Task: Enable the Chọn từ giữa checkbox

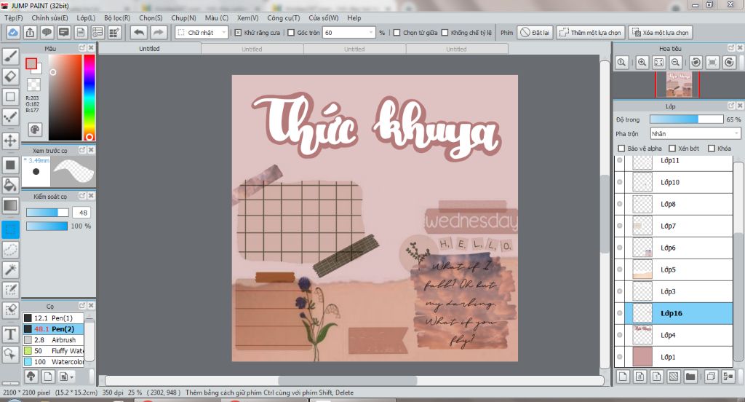Action: (x=397, y=32)
